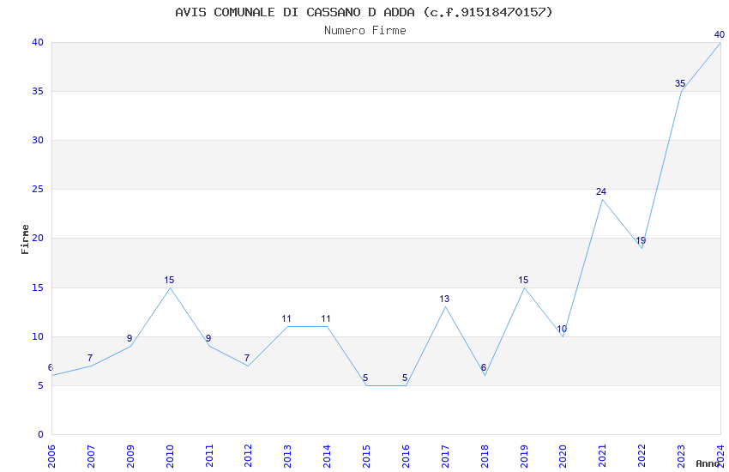The height and width of the screenshot is (472, 729).
Task: Click the x-axis year 2022
Action: (x=642, y=456)
